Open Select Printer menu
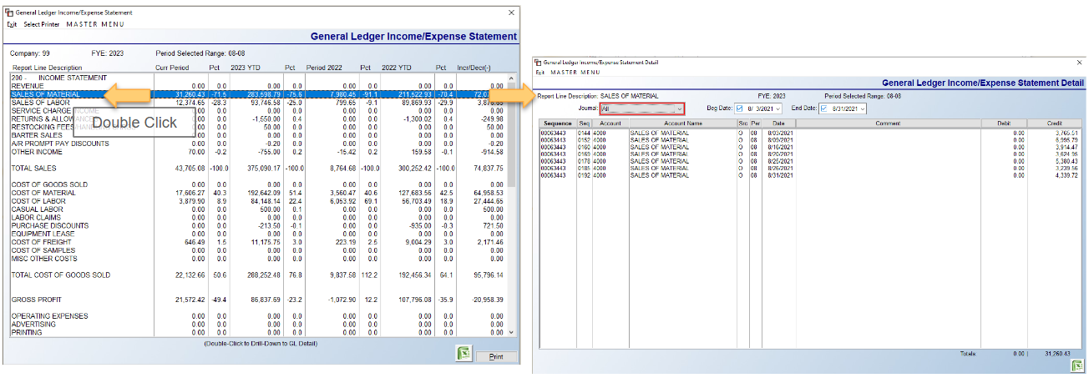 (42, 24)
